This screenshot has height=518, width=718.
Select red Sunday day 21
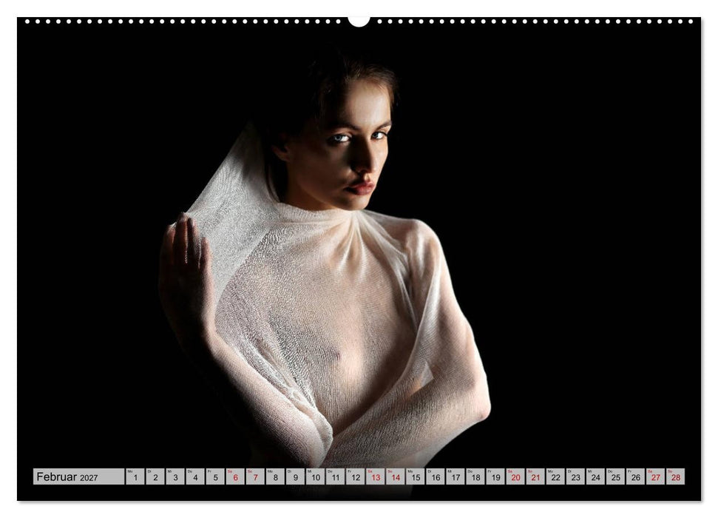pos(536,477)
